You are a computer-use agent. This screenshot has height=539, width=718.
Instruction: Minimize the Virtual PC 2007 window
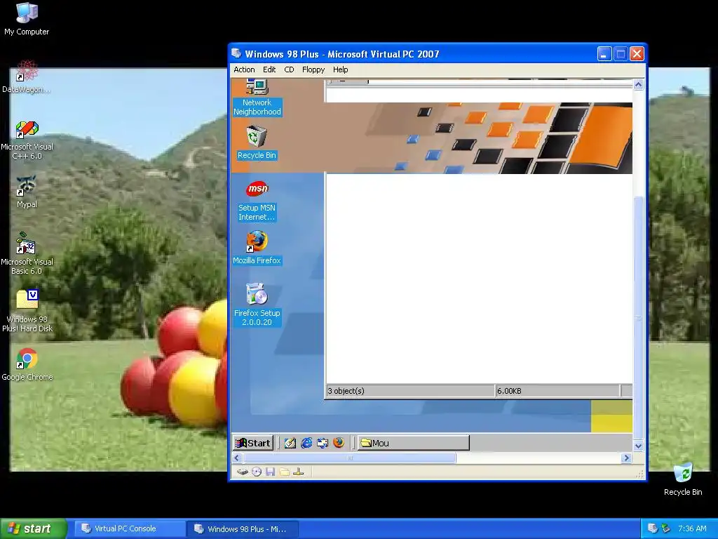pos(604,54)
